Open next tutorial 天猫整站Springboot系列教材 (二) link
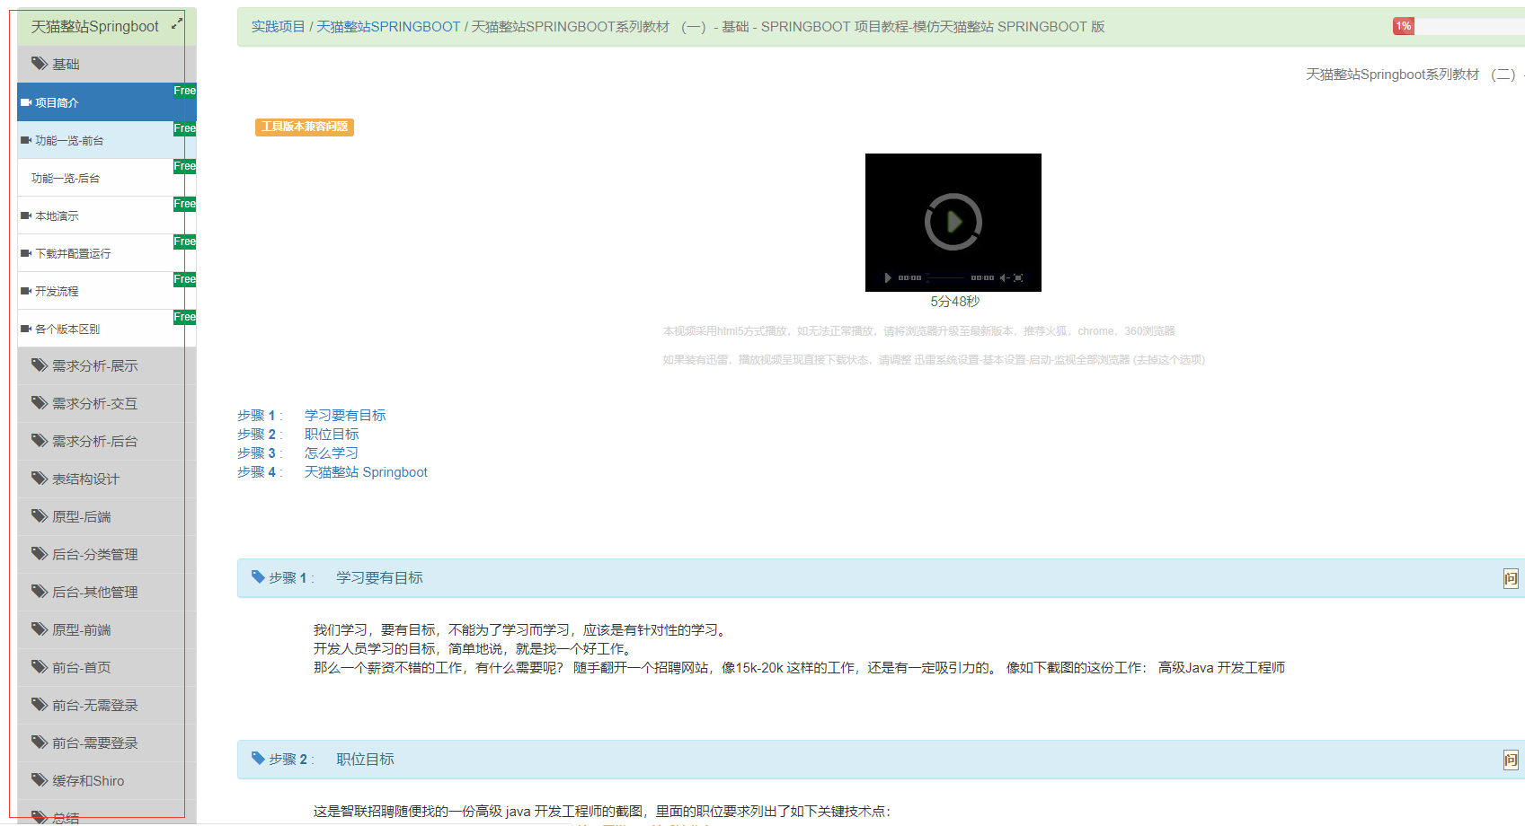1525x826 pixels. click(1414, 75)
